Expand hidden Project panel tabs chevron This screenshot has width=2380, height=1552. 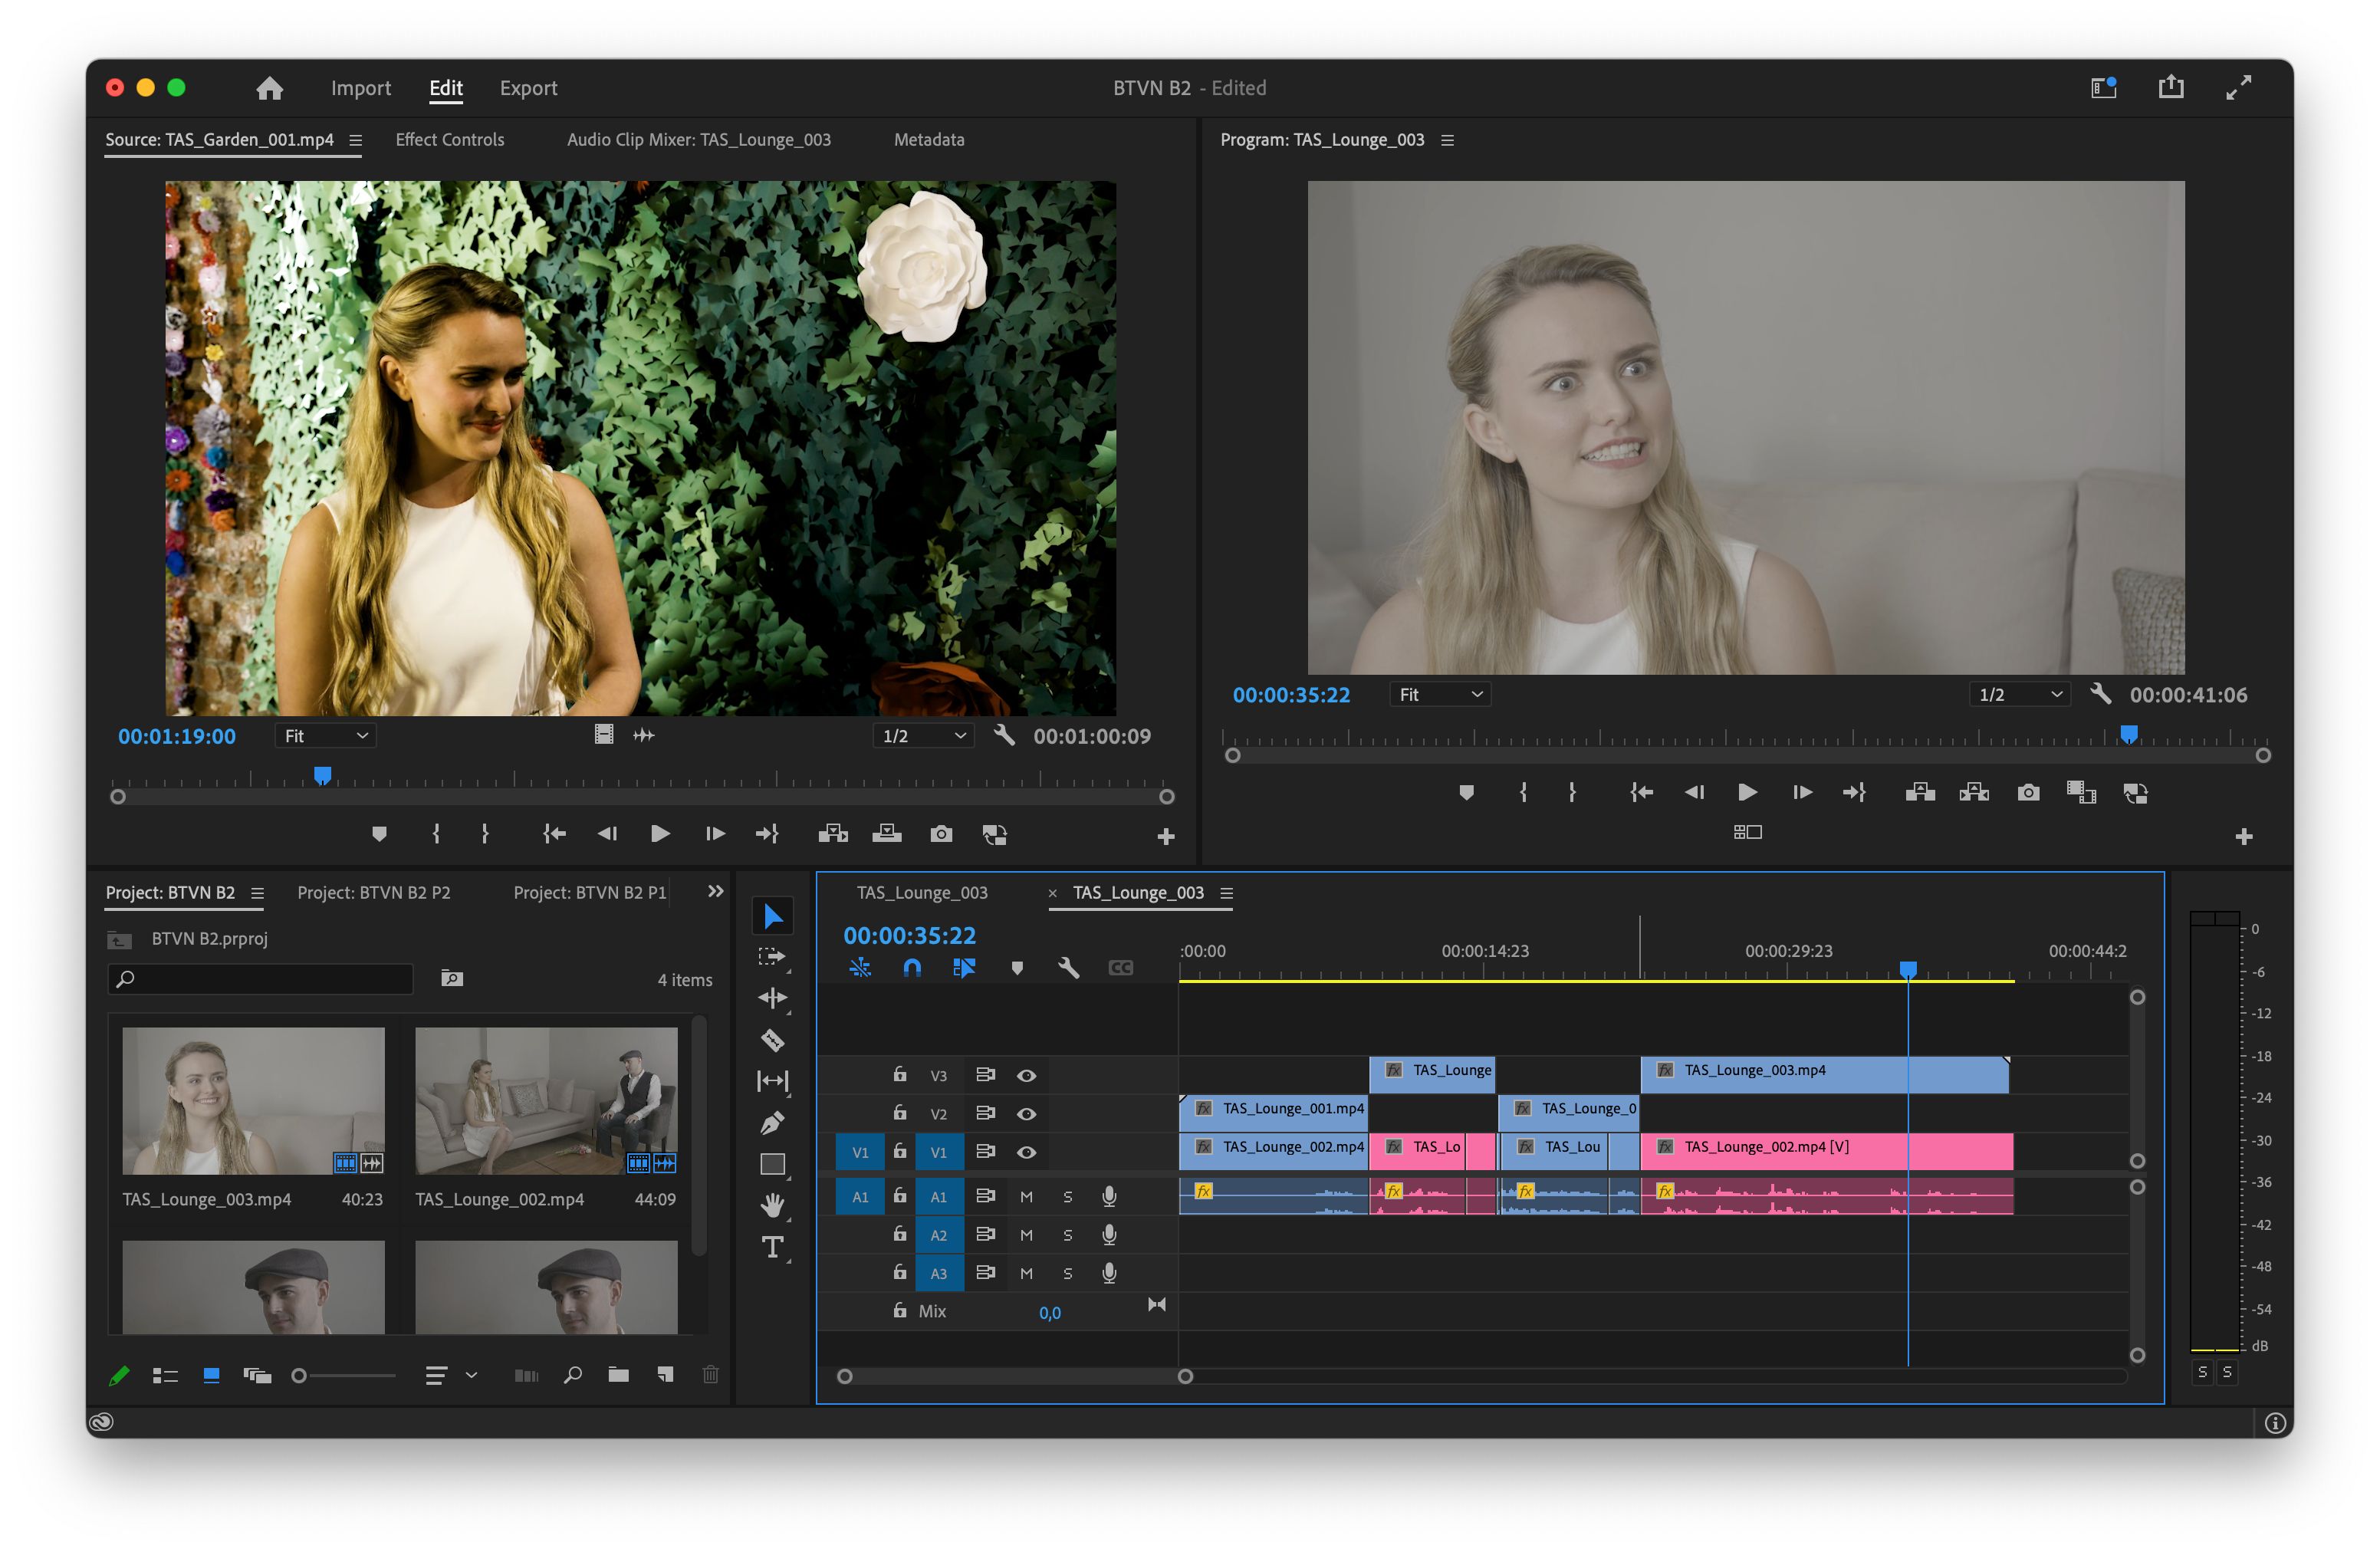point(715,891)
